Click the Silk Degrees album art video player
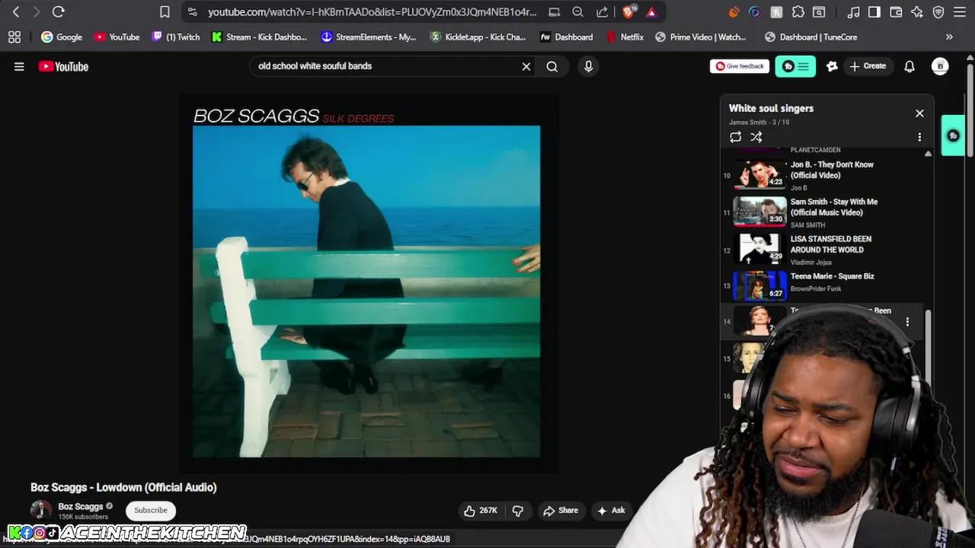 [368, 283]
